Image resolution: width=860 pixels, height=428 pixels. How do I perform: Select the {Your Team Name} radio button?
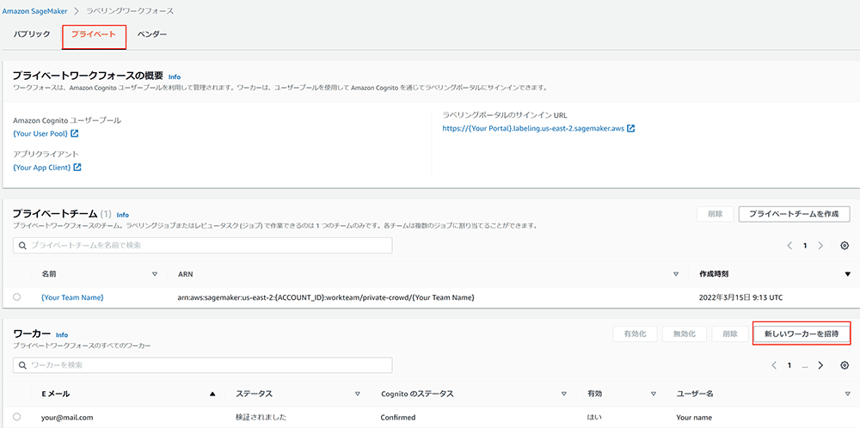[x=17, y=297]
